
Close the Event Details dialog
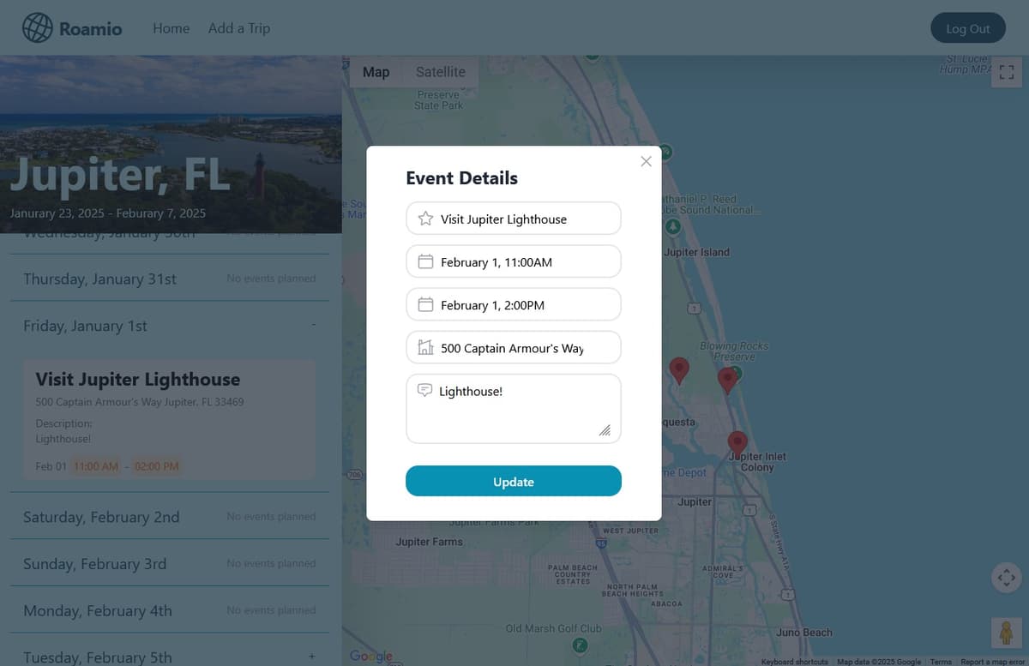[646, 161]
